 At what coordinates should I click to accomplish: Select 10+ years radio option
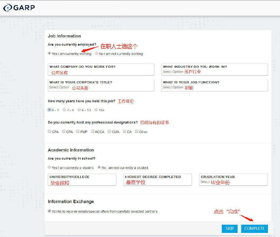[96, 110]
